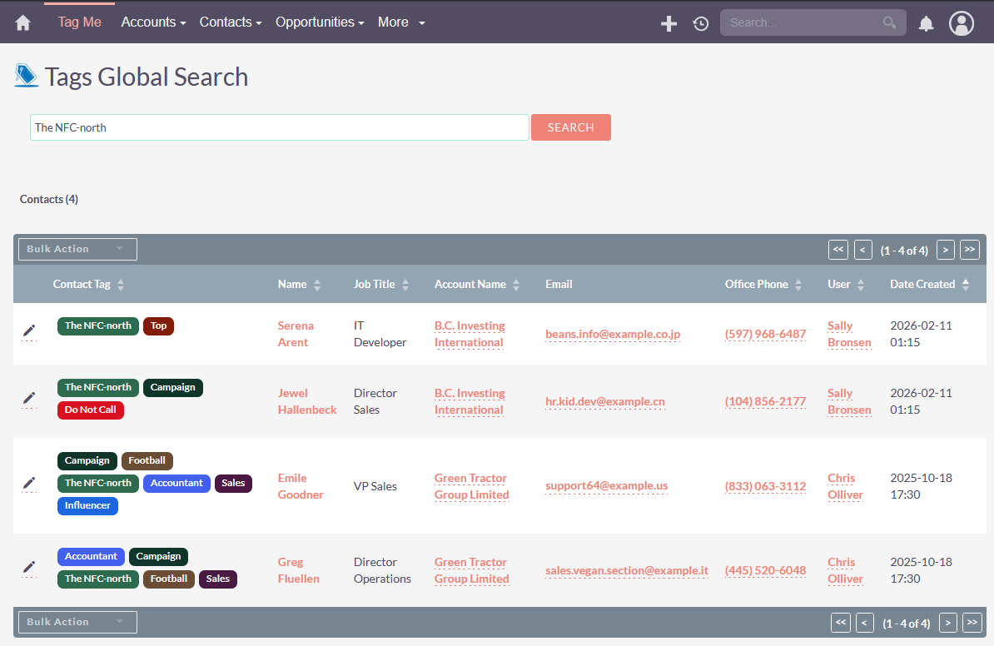
Task: Click Campaign tag in Jewel Hallenbeck row
Action: [x=173, y=387]
